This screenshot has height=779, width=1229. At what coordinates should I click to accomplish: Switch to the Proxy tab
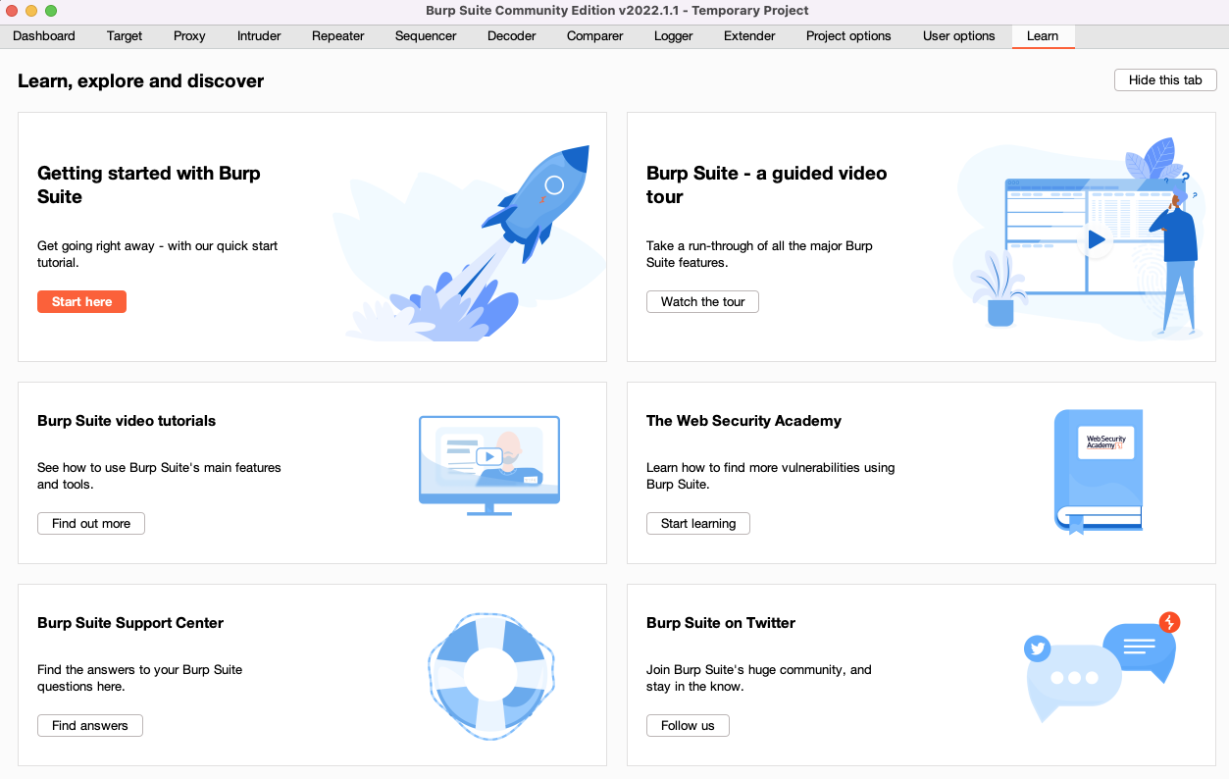coord(188,35)
